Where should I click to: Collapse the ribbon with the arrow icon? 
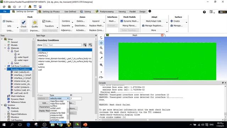(x=150, y=11)
